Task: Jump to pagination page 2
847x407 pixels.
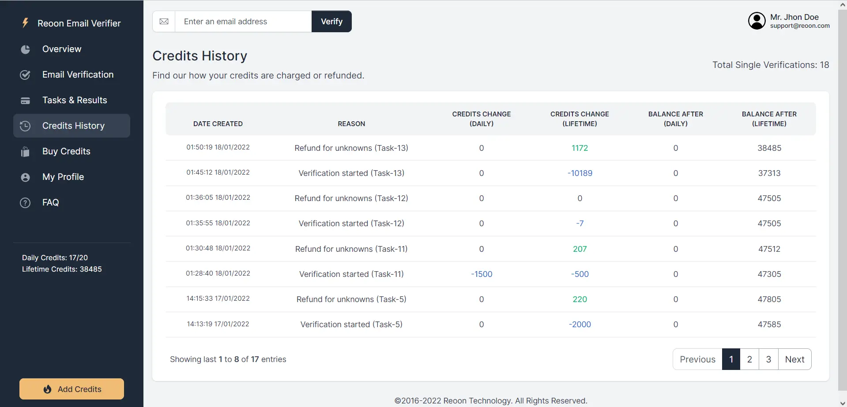Action: point(749,359)
